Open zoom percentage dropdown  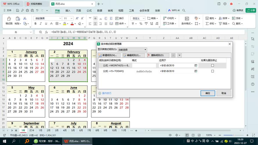tap(215, 135)
